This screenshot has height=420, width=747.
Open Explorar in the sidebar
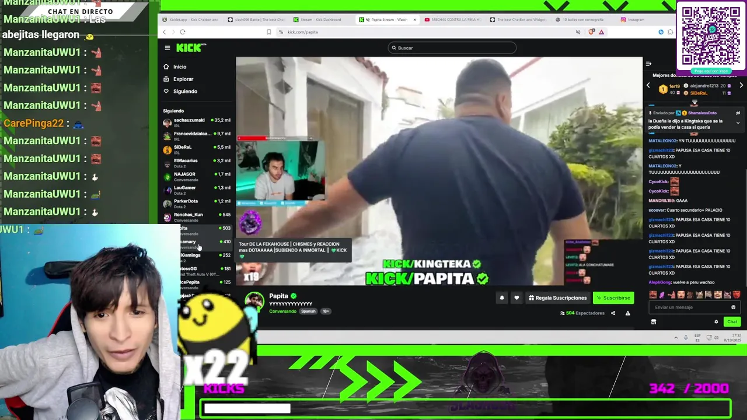coord(179,79)
